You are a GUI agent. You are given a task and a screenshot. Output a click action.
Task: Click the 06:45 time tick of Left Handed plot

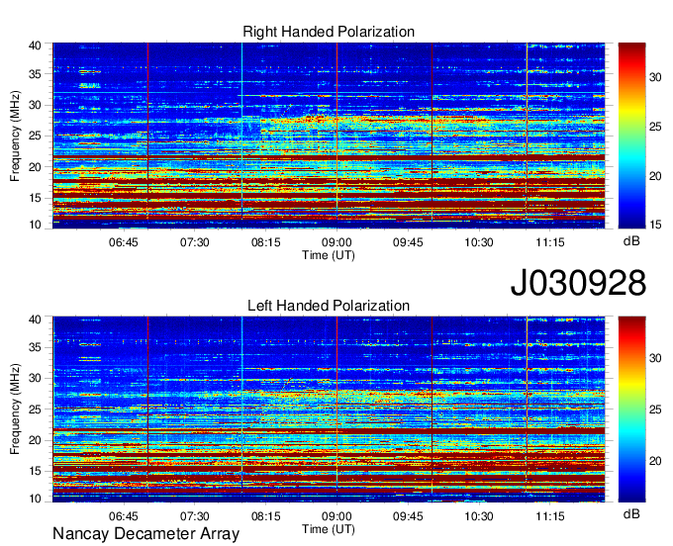[123, 516]
